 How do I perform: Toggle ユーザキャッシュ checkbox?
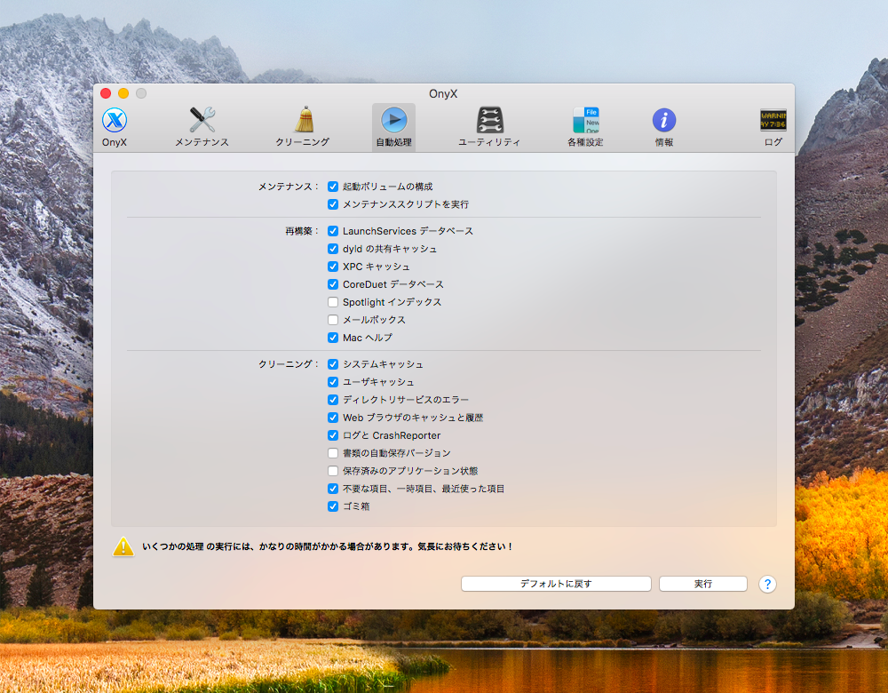[333, 382]
